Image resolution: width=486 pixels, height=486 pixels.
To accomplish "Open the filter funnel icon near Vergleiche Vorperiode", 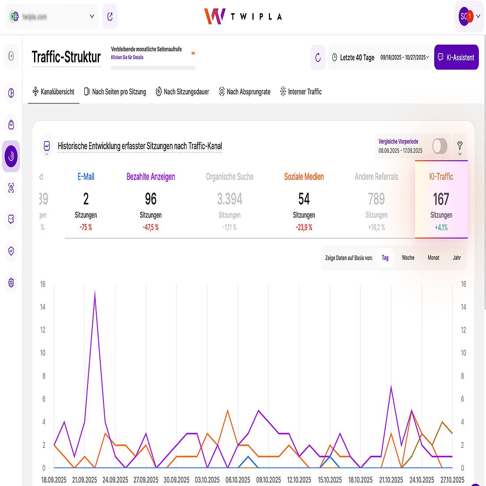I will pos(459,146).
